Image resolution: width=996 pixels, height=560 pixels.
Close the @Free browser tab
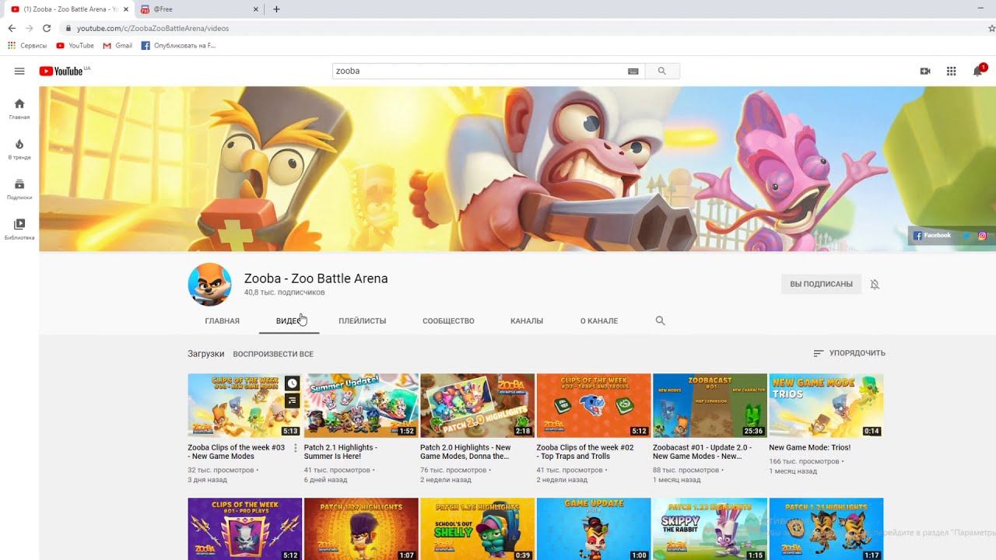(x=256, y=9)
